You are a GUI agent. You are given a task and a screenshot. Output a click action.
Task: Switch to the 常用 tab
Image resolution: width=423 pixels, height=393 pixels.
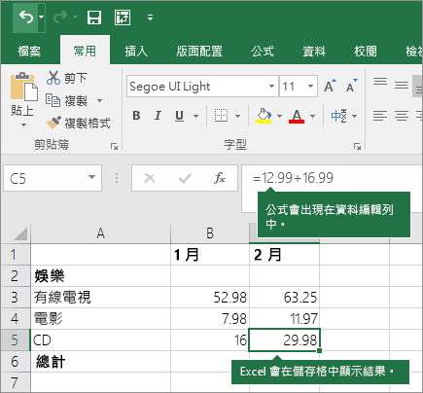[x=85, y=52]
